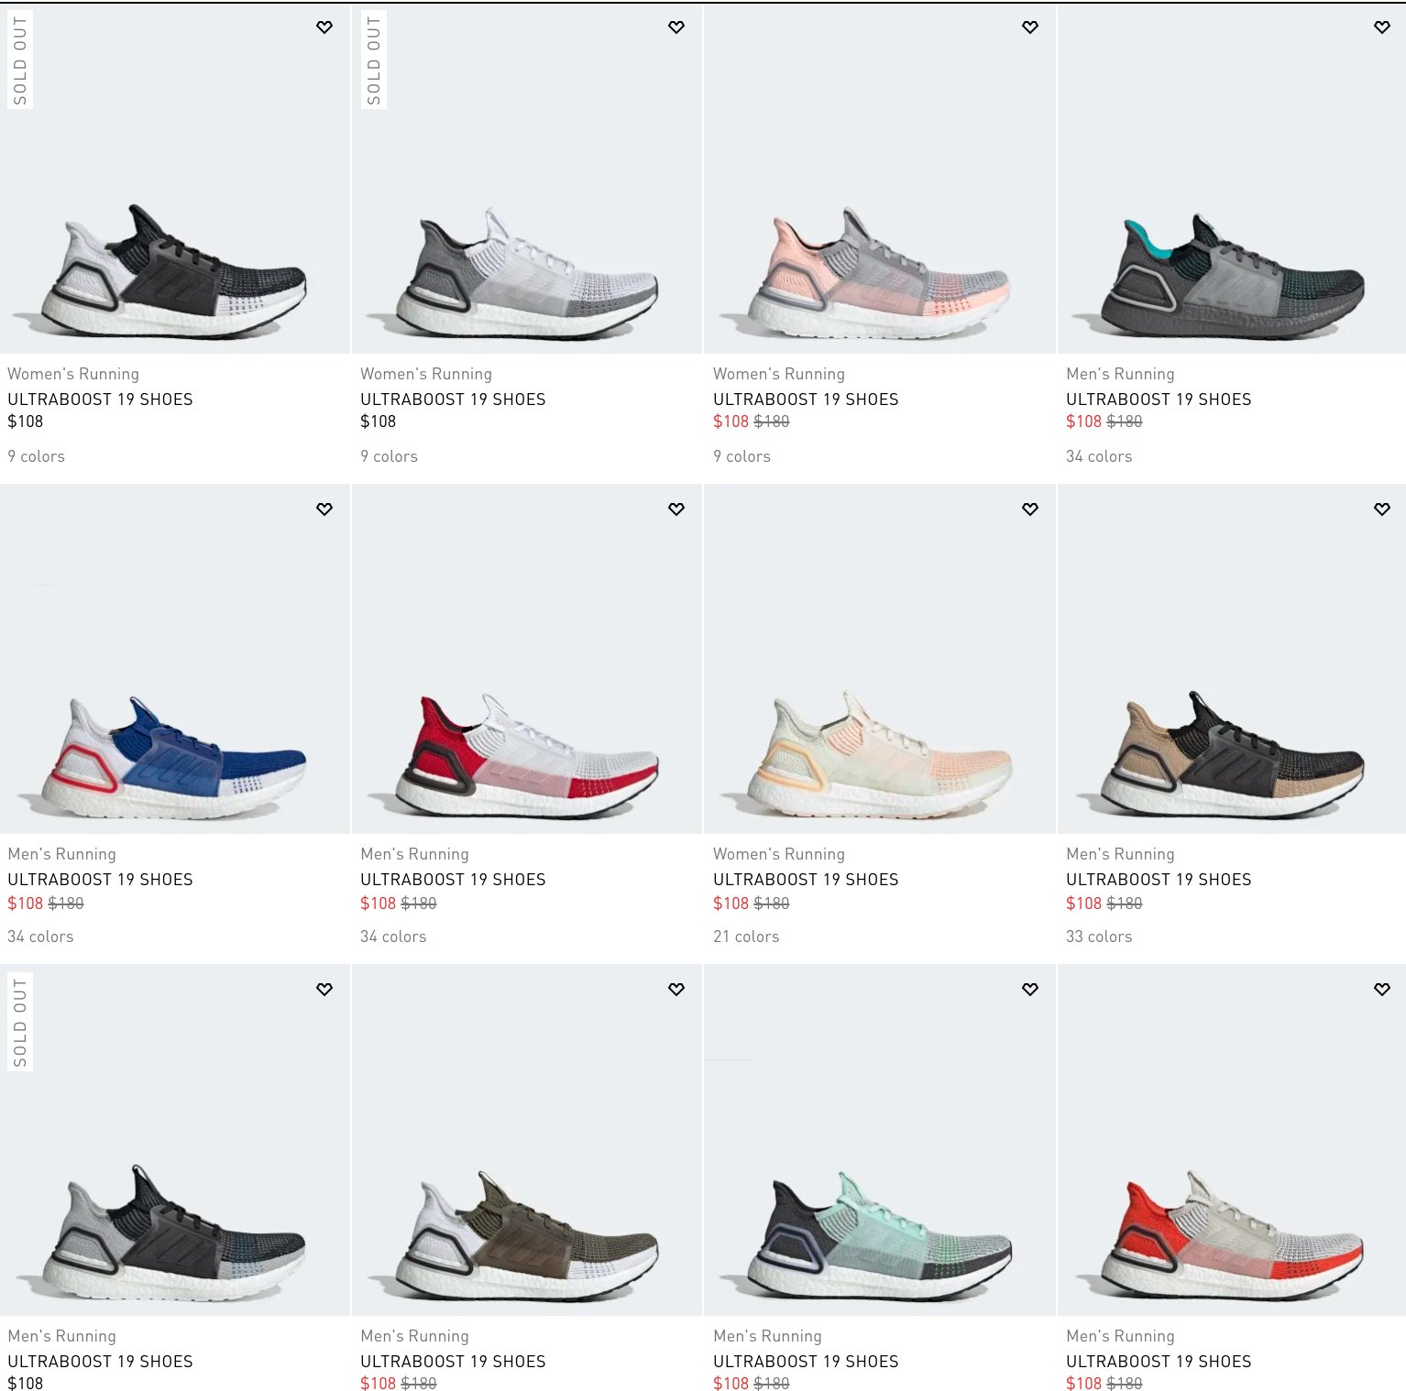1406x1391 pixels.
Task: Add pink women's Ultraboost to wishlist
Action: (x=1030, y=27)
